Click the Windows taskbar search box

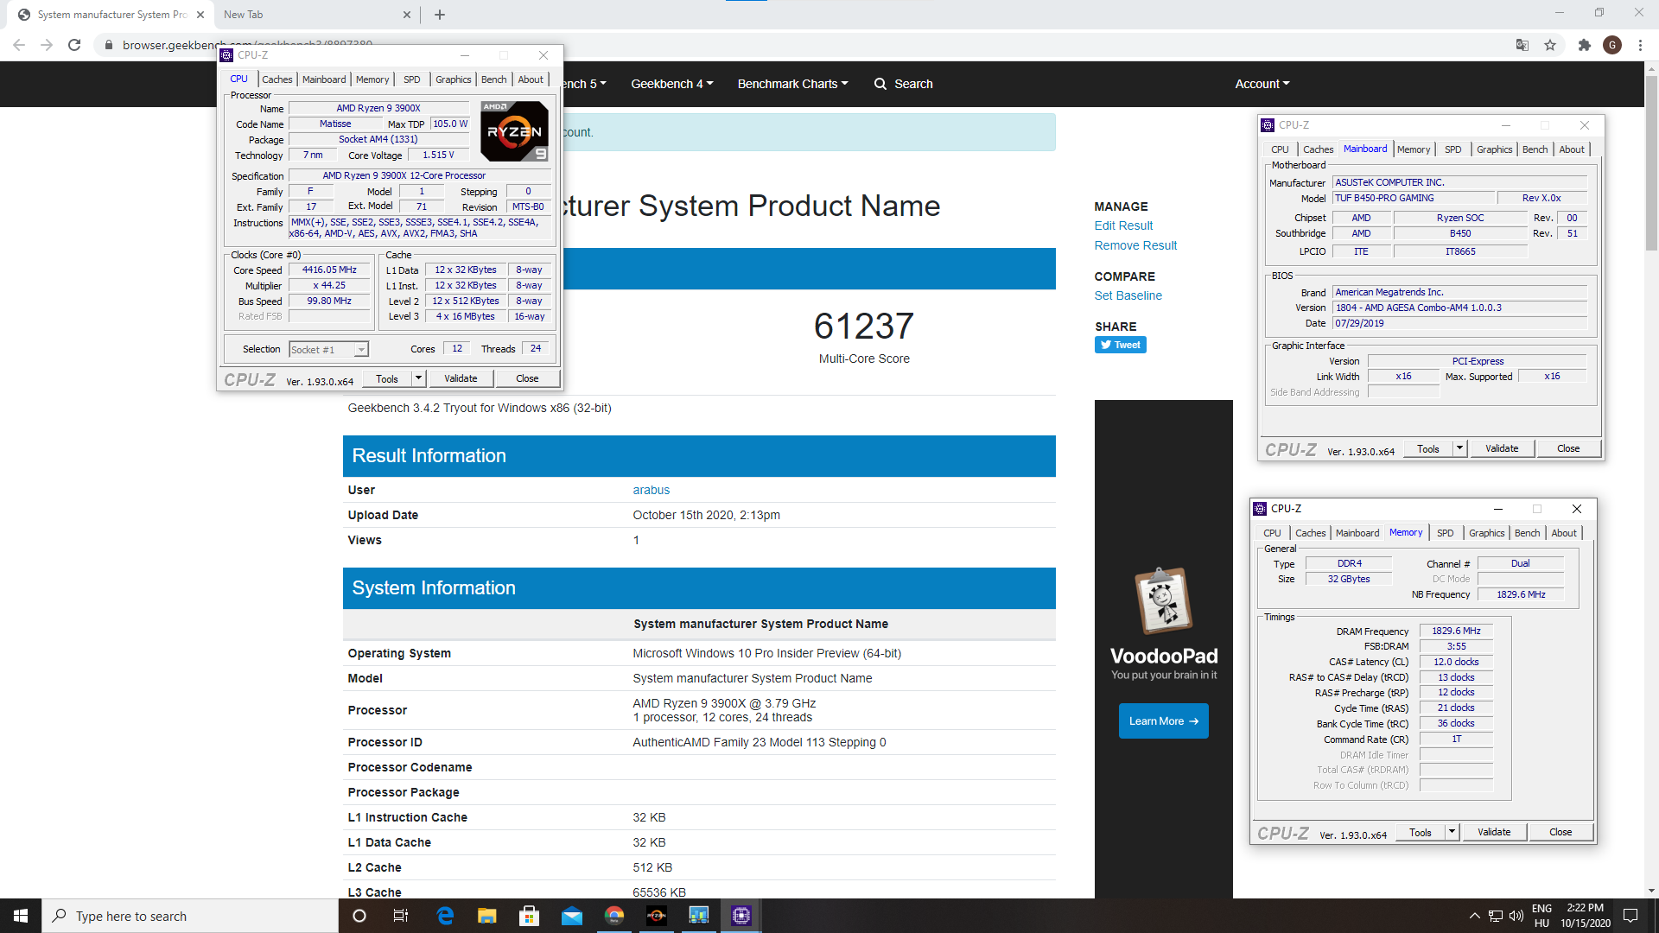tap(190, 916)
